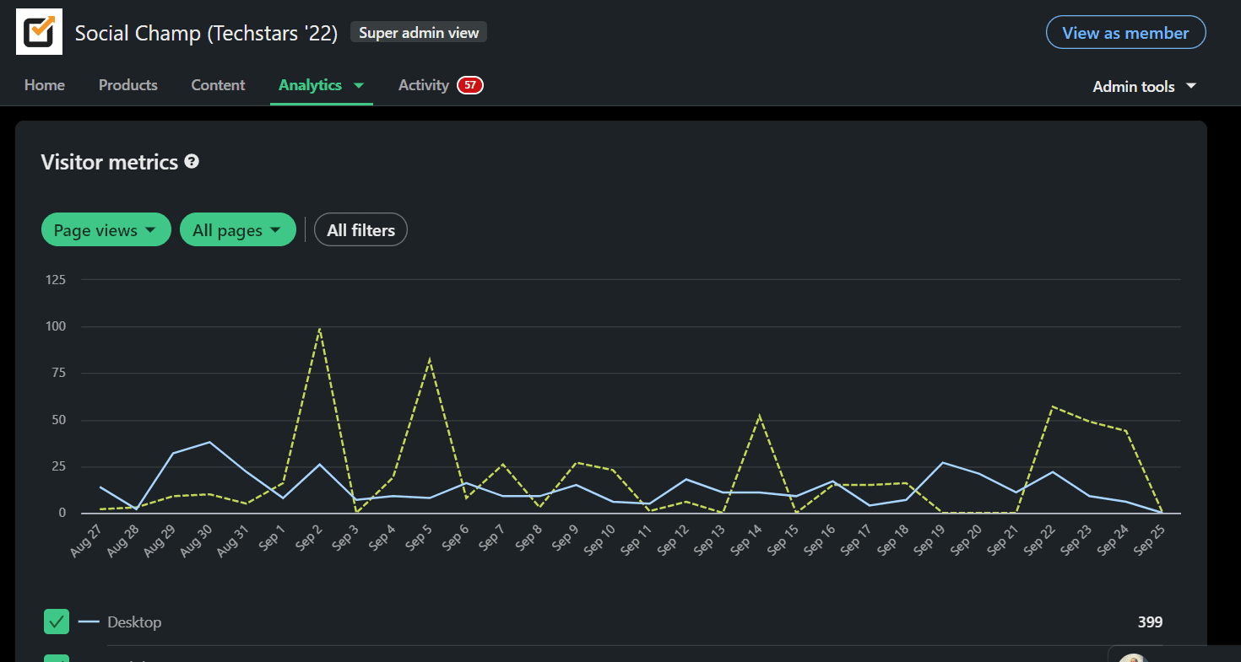Image resolution: width=1241 pixels, height=662 pixels.
Task: Click the Super admin view label
Action: tap(419, 33)
